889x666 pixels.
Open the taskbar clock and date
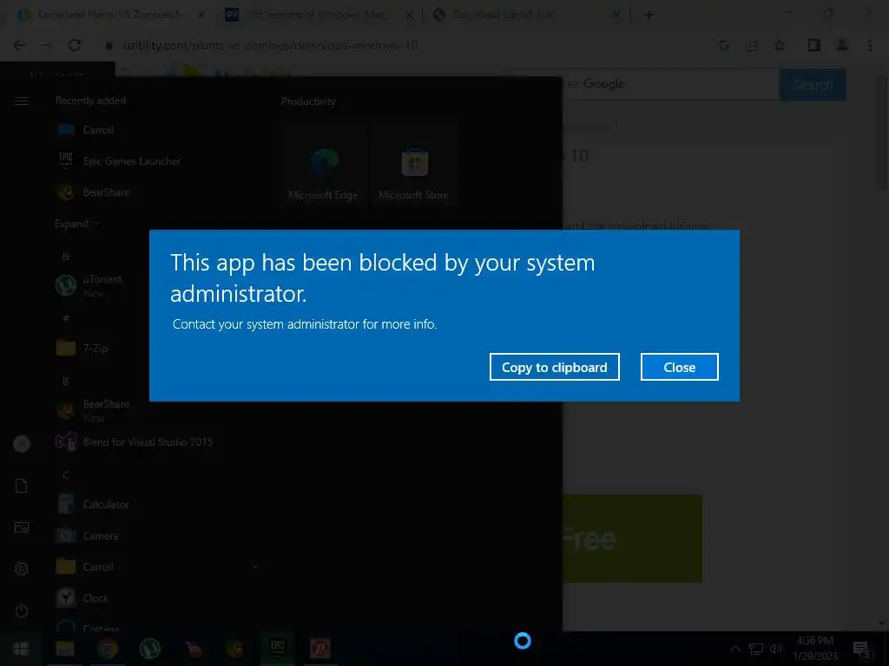[815, 649]
